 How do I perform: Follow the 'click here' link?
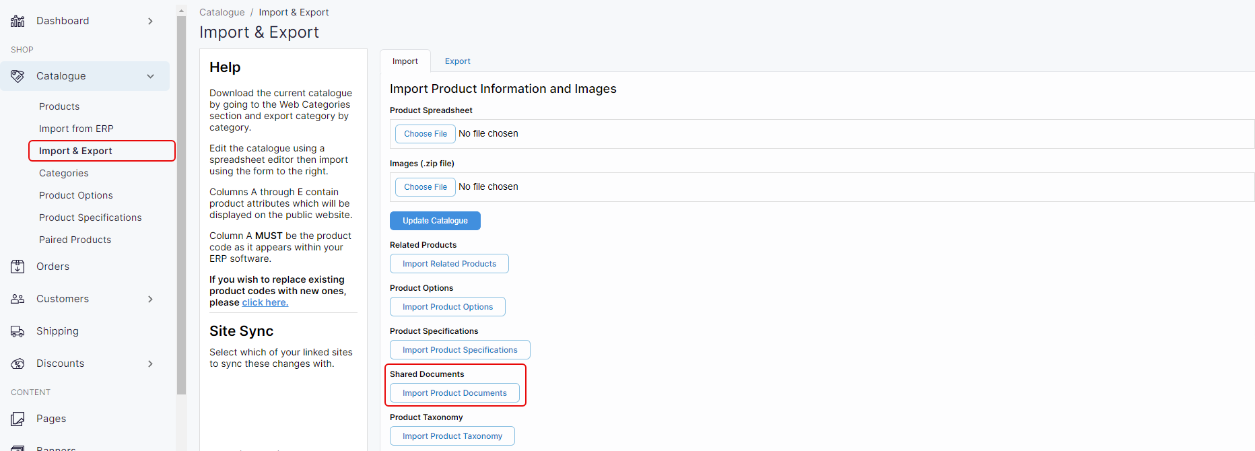[x=265, y=303]
